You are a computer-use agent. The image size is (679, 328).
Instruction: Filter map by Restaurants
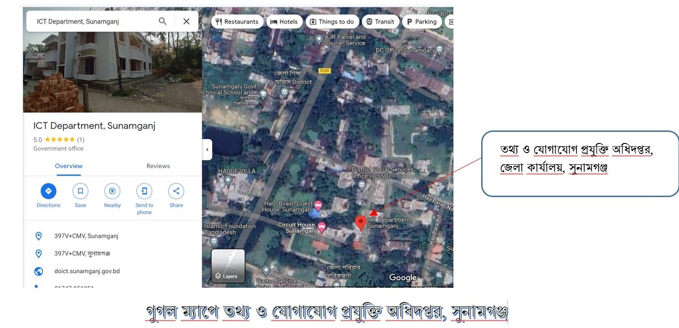(x=237, y=22)
